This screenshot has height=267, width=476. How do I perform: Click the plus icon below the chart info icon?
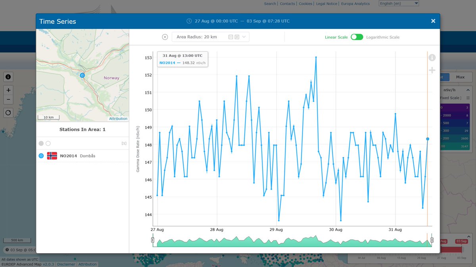point(432,70)
